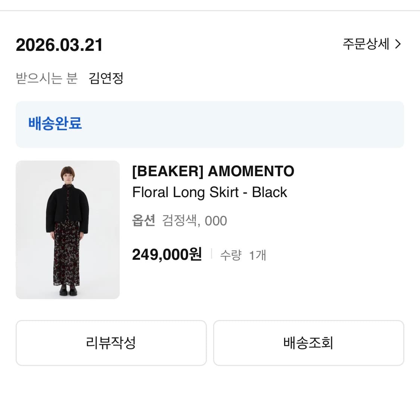Tap the 옵션 line showing 검정색, 000
The width and height of the screenshot is (420, 405).
click(179, 221)
